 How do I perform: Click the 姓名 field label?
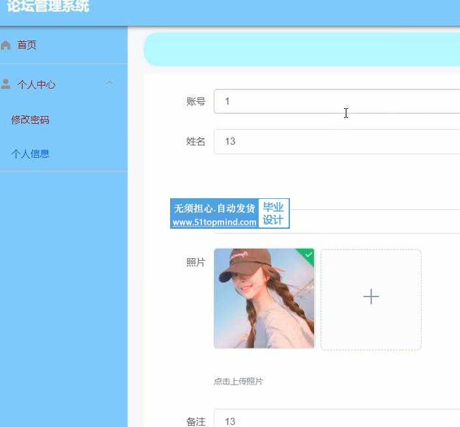click(x=195, y=141)
